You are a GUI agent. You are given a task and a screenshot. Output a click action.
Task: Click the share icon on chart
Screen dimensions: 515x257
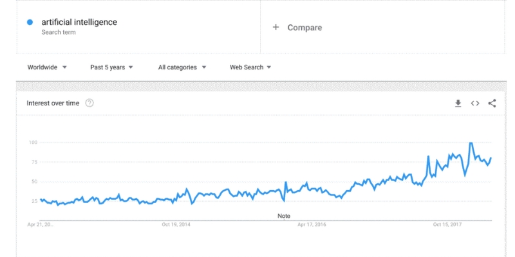[492, 103]
